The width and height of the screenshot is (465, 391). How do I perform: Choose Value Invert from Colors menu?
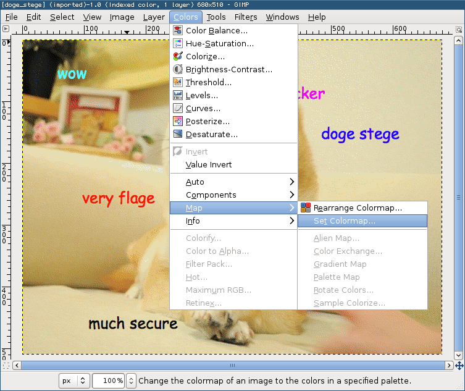click(209, 165)
